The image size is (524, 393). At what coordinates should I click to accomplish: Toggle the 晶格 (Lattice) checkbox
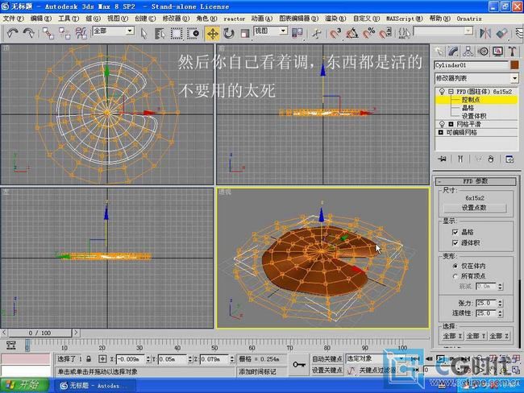[x=455, y=232]
